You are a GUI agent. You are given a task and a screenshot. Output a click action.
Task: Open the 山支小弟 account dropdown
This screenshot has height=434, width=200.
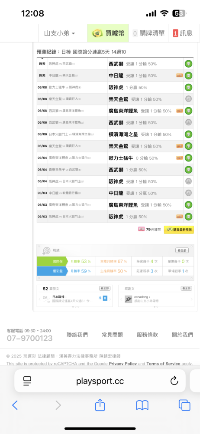[x=59, y=33]
